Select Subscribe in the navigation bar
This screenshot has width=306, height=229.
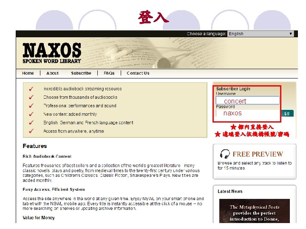[x=81, y=73]
